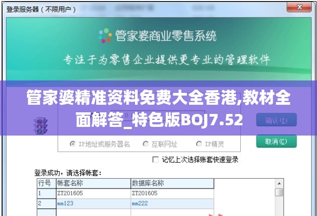Click the 取消(C) button
Screen dimensions: 317x216
(x=276, y=141)
